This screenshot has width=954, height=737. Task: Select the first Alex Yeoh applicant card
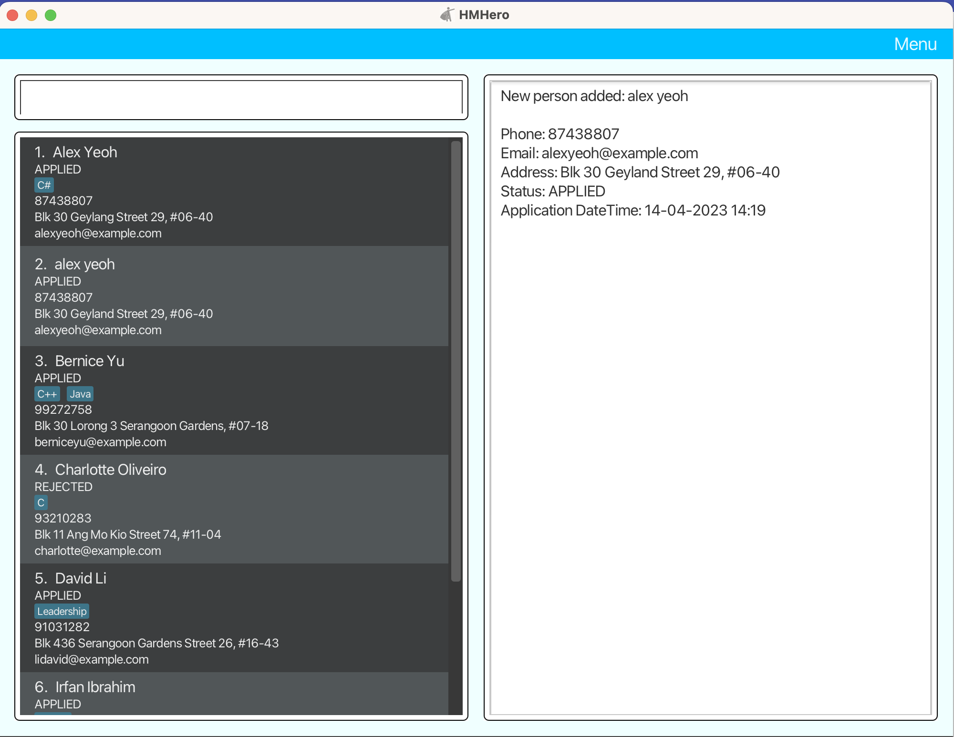pyautogui.click(x=234, y=192)
